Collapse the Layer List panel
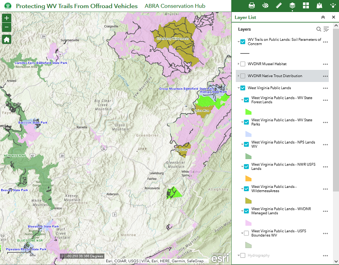The image size is (339, 265). tap(323, 18)
